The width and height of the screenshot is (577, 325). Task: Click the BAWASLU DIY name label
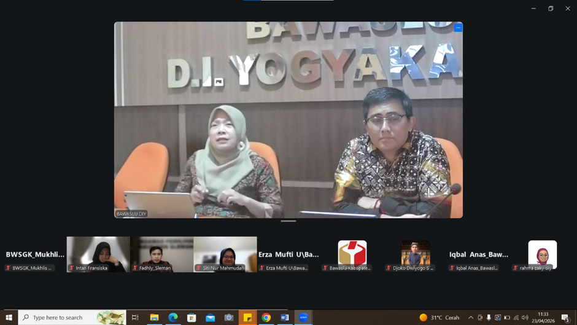tap(131, 214)
